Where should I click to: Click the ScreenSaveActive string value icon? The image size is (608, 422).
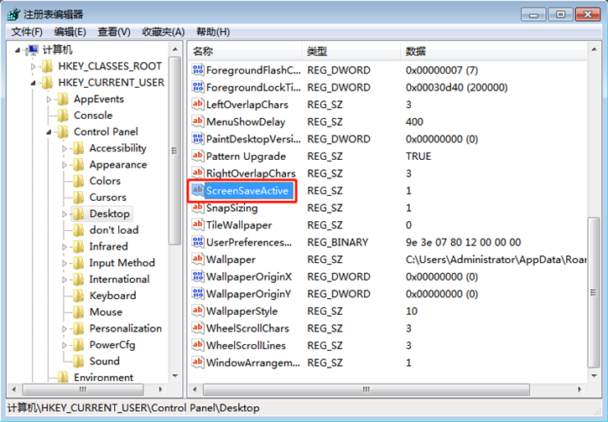coord(198,191)
